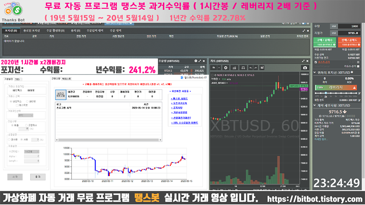365x205 pixels.
Task: Click the limit price field showing 9735.0
Action: coord(349,33)
